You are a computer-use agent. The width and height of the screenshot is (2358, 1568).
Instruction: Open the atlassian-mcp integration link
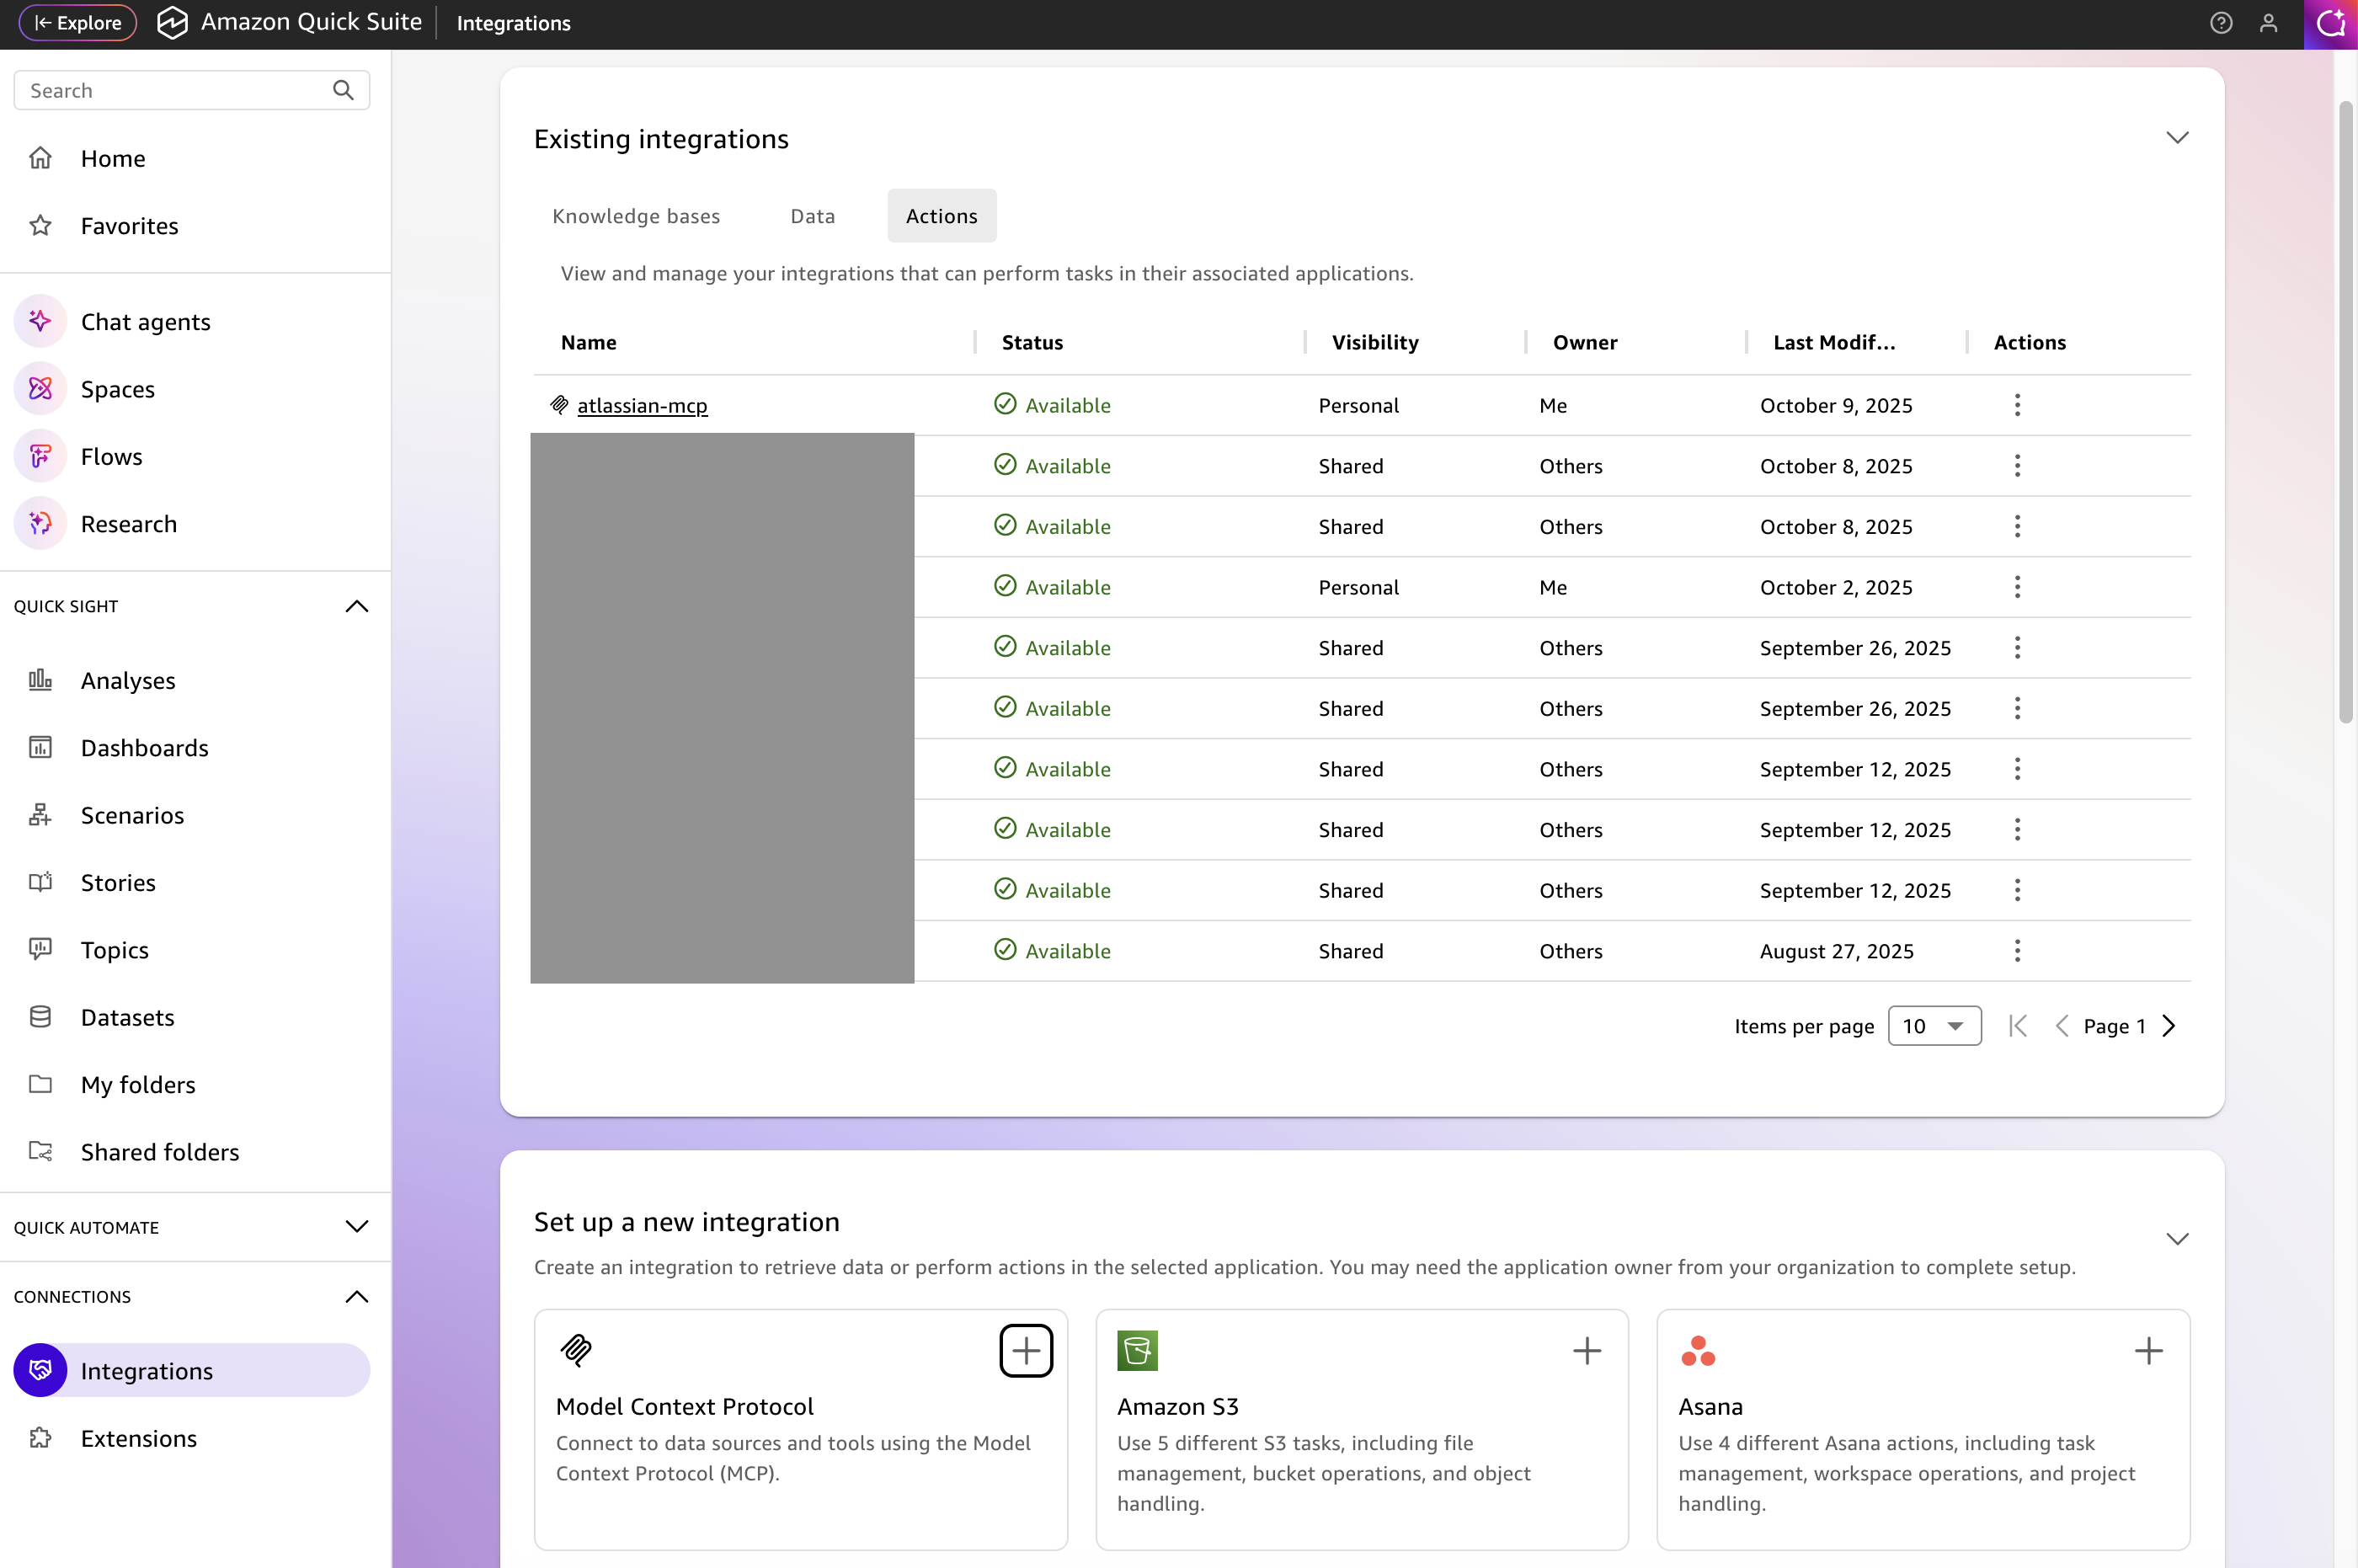[642, 405]
